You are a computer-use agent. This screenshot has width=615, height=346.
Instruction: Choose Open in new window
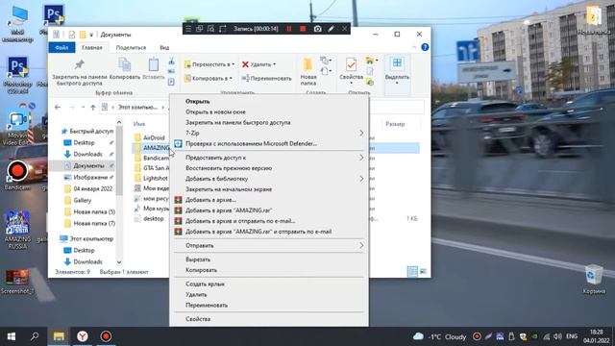tap(269, 111)
